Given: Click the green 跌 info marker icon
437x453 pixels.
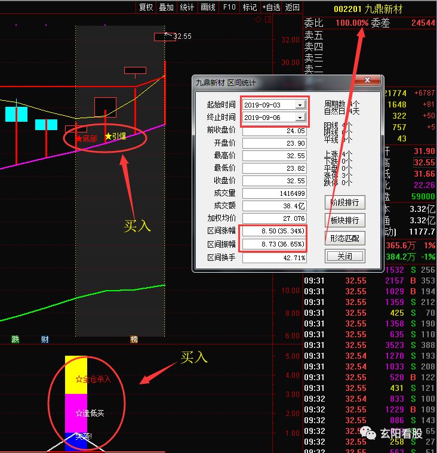Looking at the screenshot, I should pyautogui.click(x=16, y=339).
